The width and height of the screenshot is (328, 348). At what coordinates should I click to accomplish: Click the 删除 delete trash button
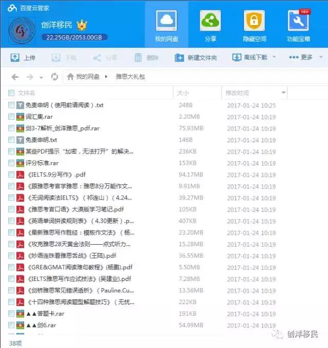[146, 58]
